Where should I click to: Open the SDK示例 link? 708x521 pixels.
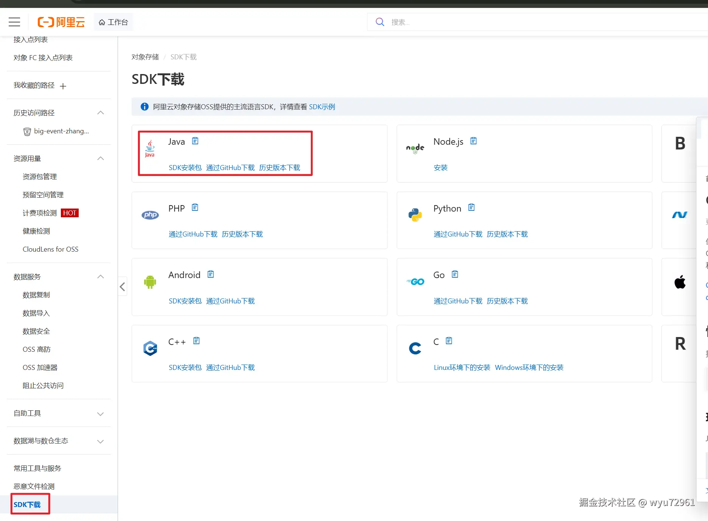(322, 107)
